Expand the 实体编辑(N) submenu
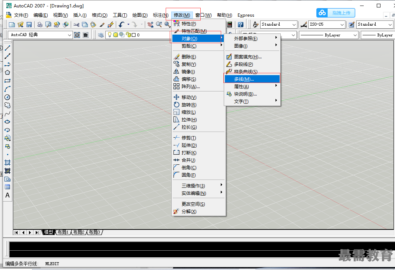 click(x=197, y=193)
